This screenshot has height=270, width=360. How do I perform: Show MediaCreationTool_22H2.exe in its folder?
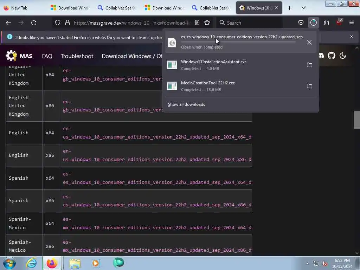(x=309, y=86)
